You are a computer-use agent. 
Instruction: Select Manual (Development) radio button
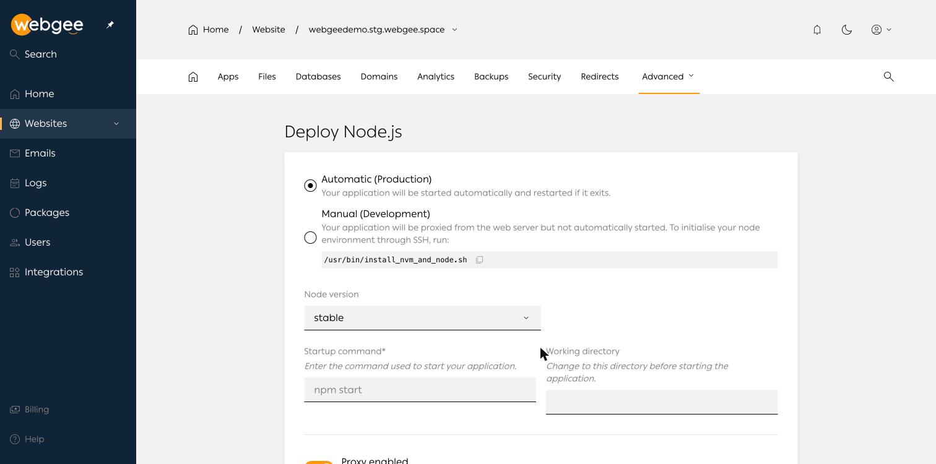tap(311, 238)
